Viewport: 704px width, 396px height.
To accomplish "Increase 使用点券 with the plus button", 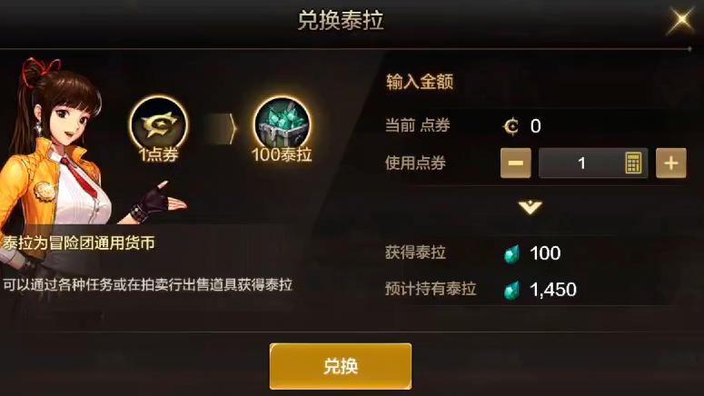I will coord(670,163).
